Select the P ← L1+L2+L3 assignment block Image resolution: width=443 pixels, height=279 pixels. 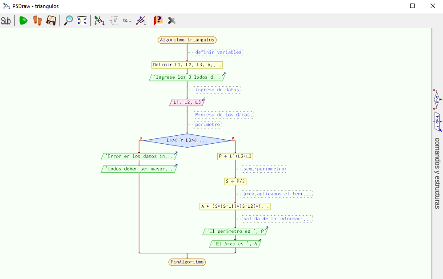[x=235, y=156]
